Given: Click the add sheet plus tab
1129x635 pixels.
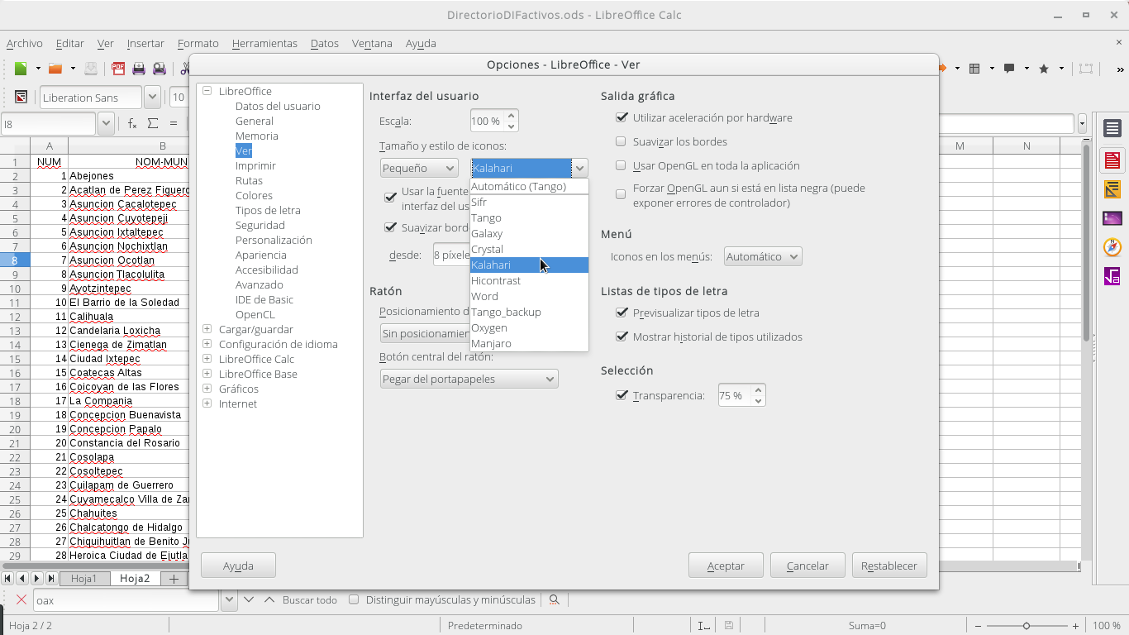Looking at the screenshot, I should click(x=174, y=579).
